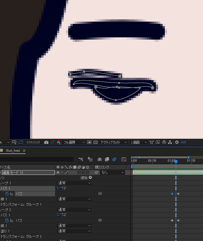Switch to the illust_head timeline tab
The width and height of the screenshot is (203, 241).
13,151
